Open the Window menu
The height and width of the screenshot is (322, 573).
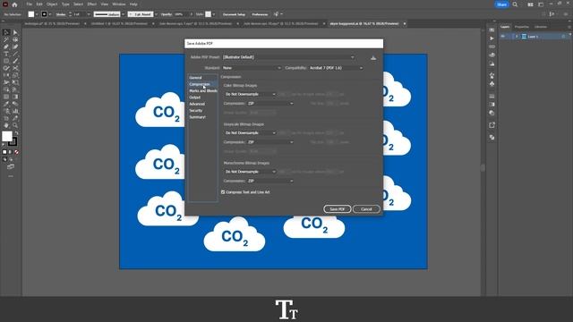(x=119, y=4)
